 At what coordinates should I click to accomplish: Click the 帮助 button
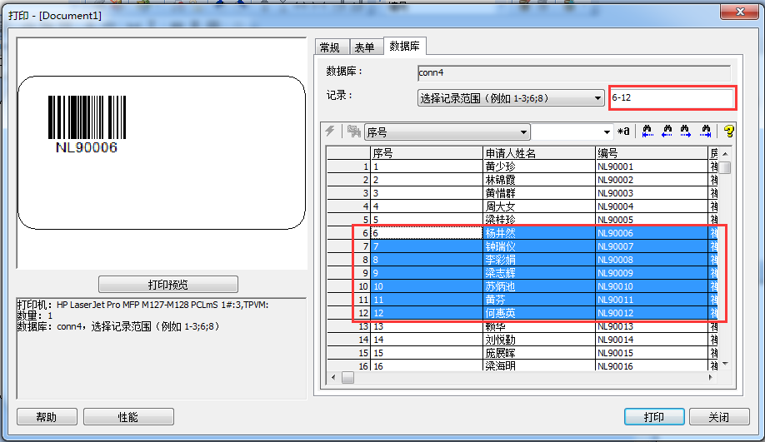click(47, 417)
